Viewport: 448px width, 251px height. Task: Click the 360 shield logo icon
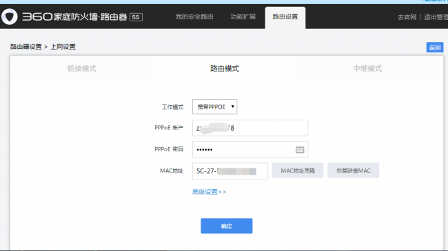[10, 17]
